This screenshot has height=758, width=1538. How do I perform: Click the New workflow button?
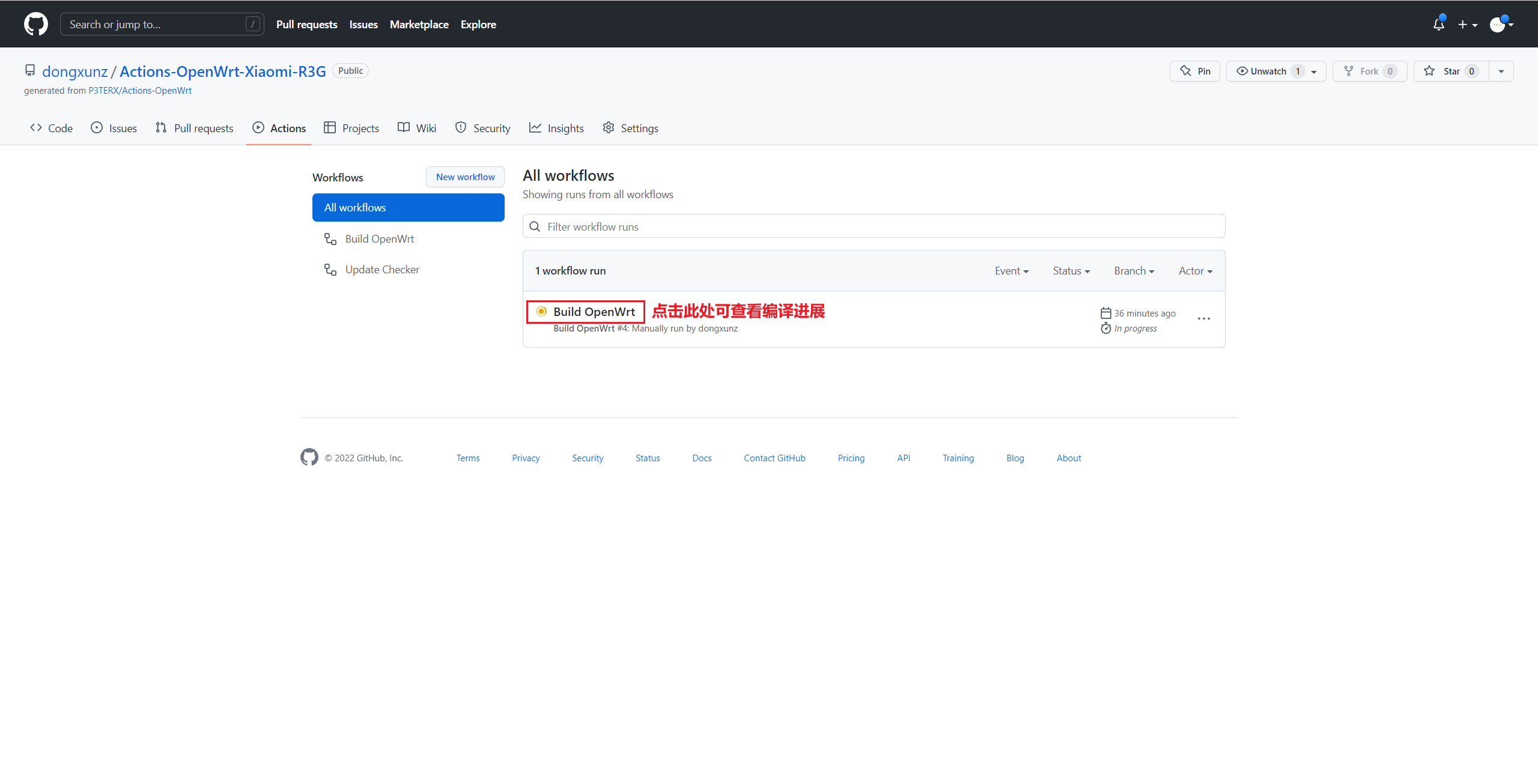point(465,177)
